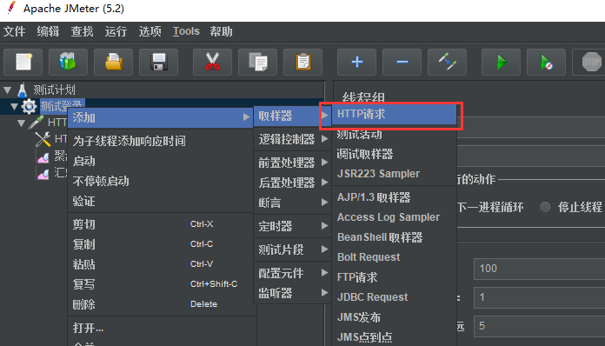This screenshot has height=346, width=605.
Task: Choose JSR223 Sampler menu entry
Action: (394, 174)
